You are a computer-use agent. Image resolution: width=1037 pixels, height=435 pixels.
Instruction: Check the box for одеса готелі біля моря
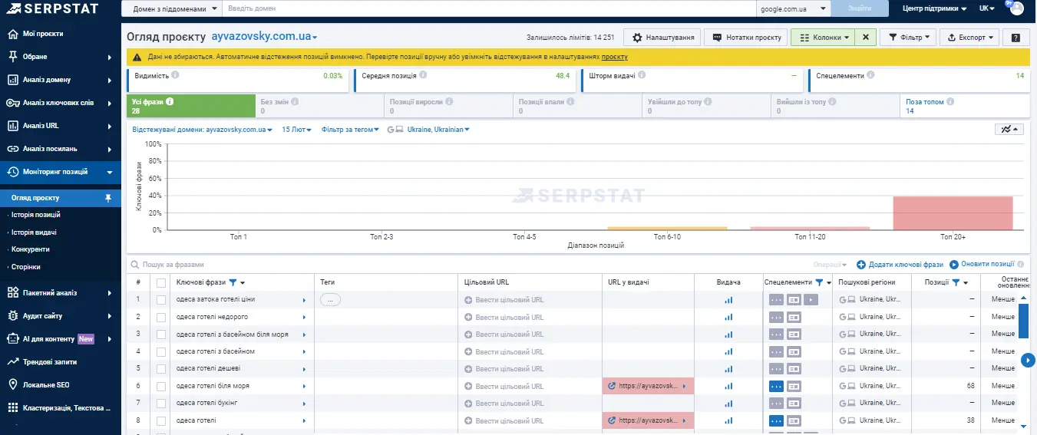[161, 386]
